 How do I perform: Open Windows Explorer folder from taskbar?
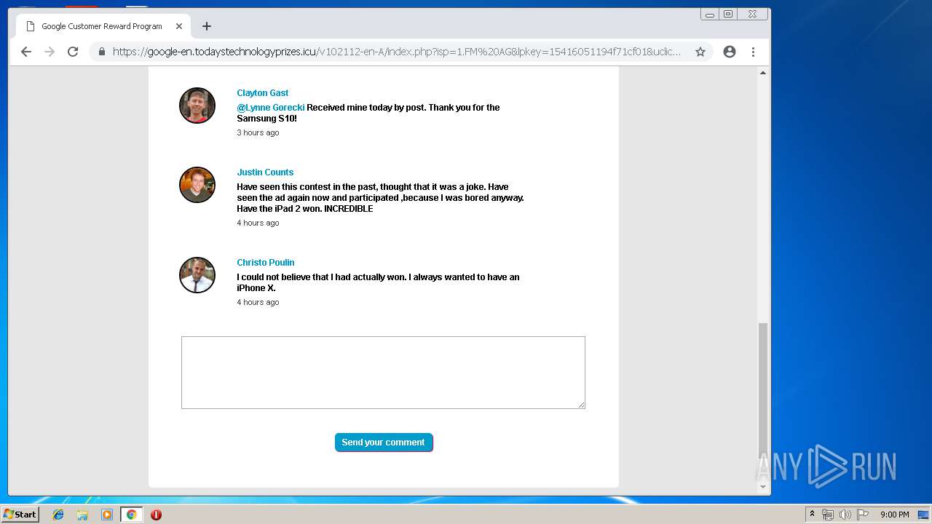(x=82, y=515)
